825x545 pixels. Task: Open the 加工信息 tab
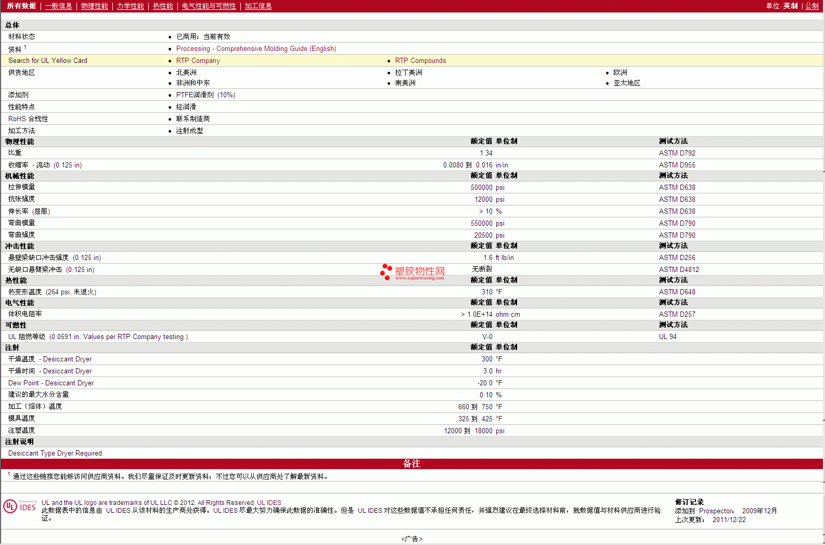click(258, 6)
